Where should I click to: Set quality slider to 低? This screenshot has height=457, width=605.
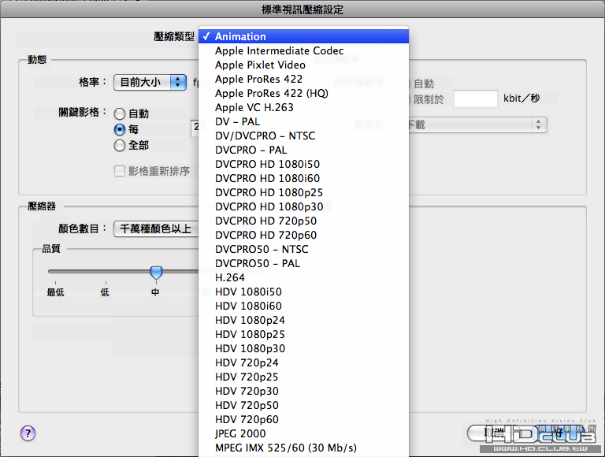tap(105, 292)
